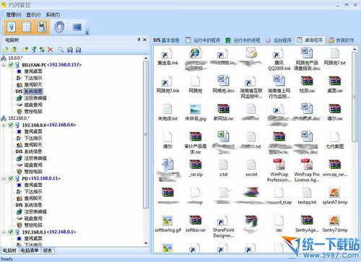Select the softbarlog.gif file
The width and height of the screenshot is (361, 262).
pos(168,224)
